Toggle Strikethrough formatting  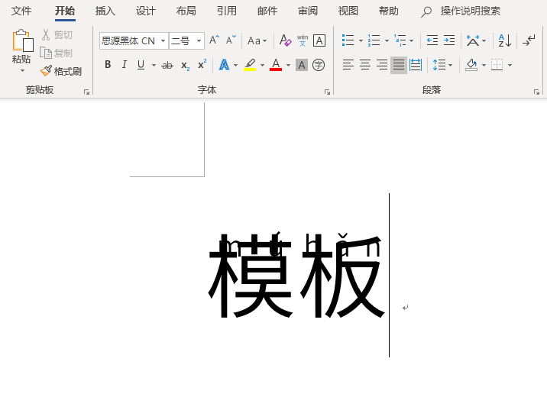[167, 65]
